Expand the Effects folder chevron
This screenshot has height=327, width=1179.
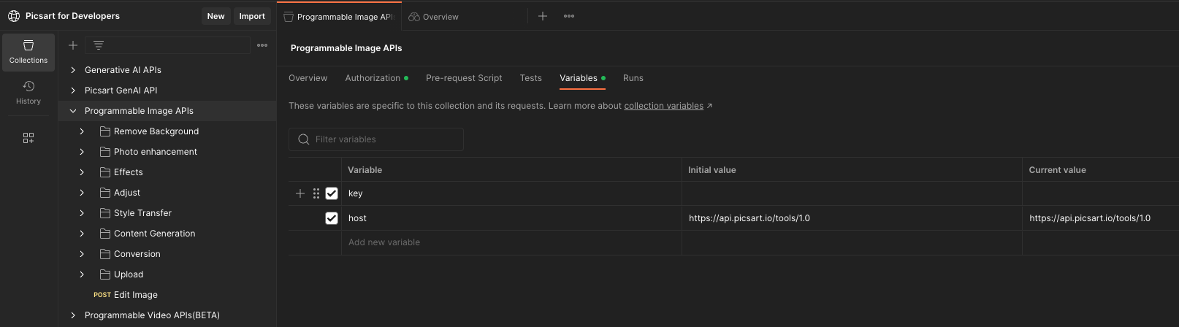(82, 172)
